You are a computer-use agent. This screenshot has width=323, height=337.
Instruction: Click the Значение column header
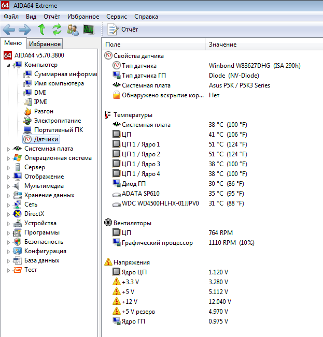point(264,45)
